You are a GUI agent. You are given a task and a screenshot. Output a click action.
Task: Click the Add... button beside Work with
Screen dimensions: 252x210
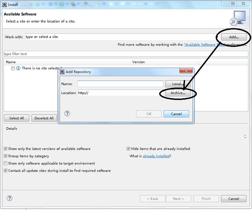234,37
